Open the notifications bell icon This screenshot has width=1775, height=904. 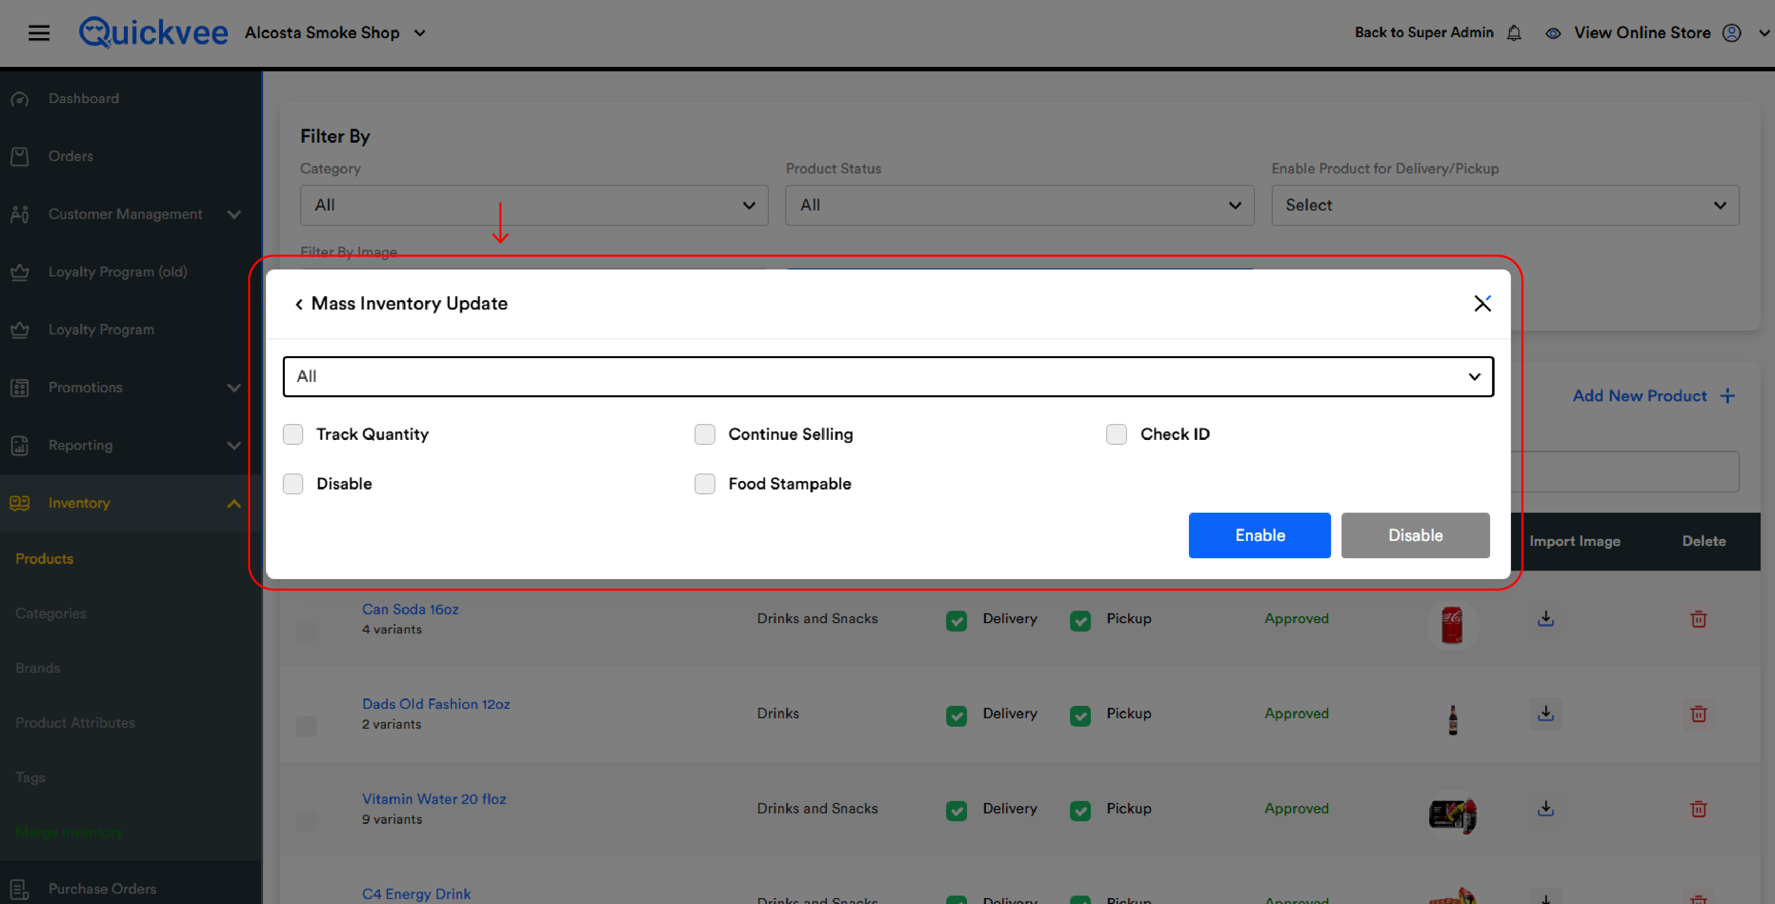pyautogui.click(x=1514, y=33)
